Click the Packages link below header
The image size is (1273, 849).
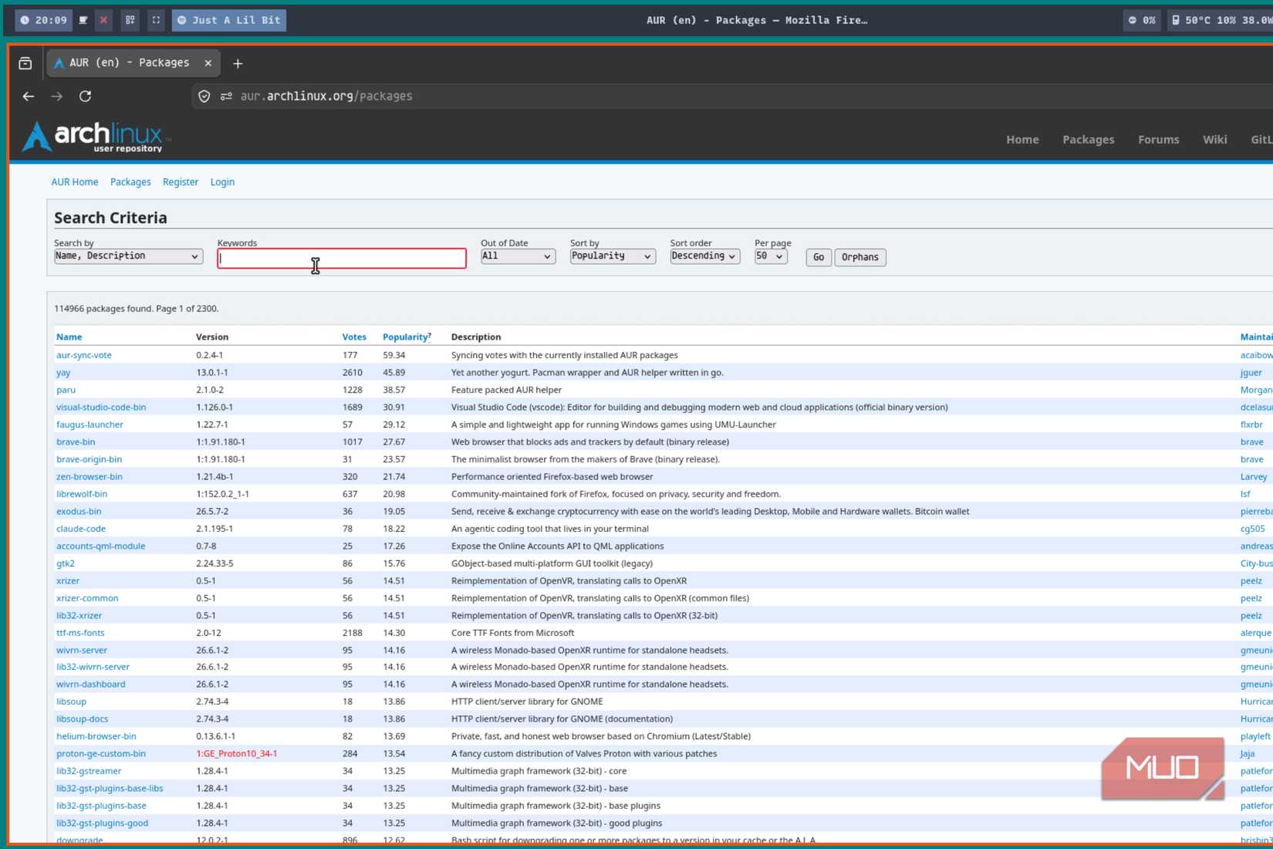(130, 182)
